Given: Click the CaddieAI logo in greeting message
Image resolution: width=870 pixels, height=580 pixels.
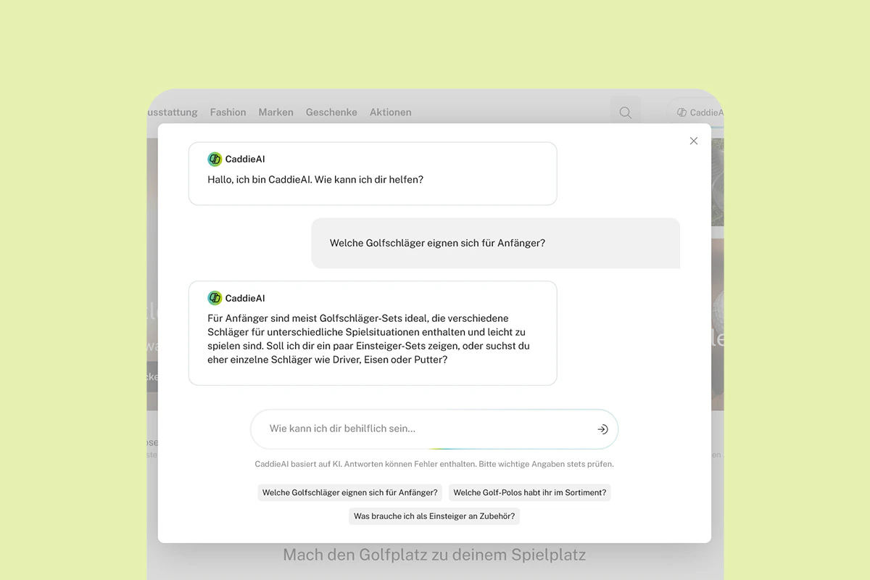Looking at the screenshot, I should pyautogui.click(x=215, y=159).
